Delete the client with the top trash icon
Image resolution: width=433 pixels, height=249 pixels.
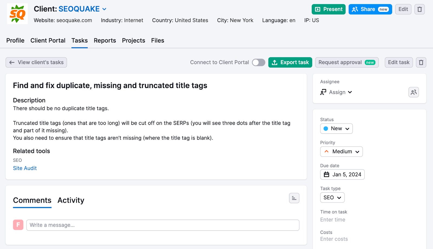pyautogui.click(x=419, y=9)
